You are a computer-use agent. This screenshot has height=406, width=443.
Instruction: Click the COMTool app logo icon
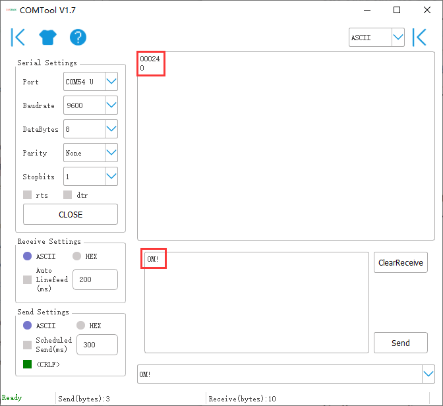(x=11, y=10)
